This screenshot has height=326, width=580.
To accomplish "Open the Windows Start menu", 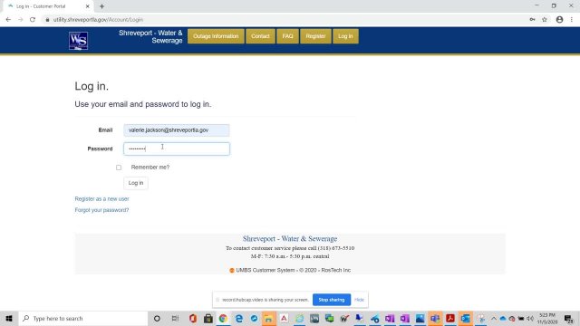I will click(9, 318).
